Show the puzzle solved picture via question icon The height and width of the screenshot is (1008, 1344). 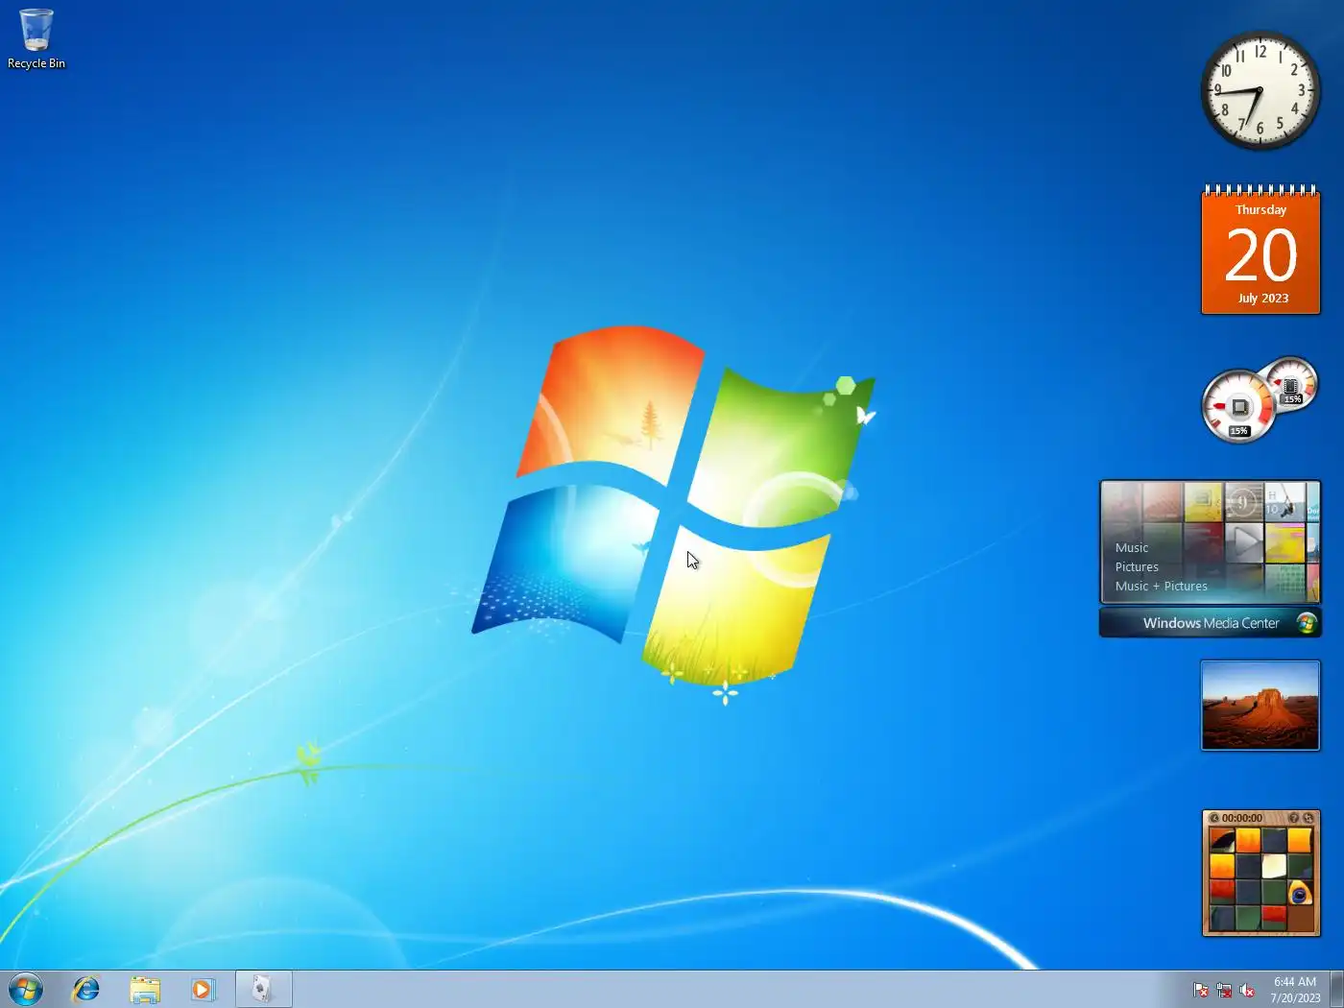[1293, 818]
